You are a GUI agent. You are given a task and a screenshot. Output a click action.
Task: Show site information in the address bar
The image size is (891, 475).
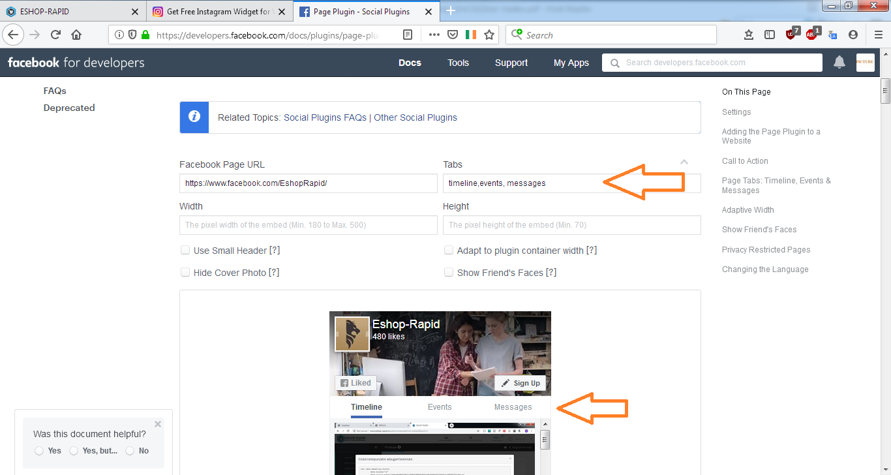coord(119,35)
